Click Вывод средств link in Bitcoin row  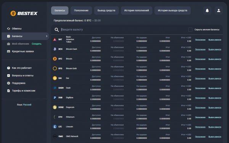click(214, 59)
